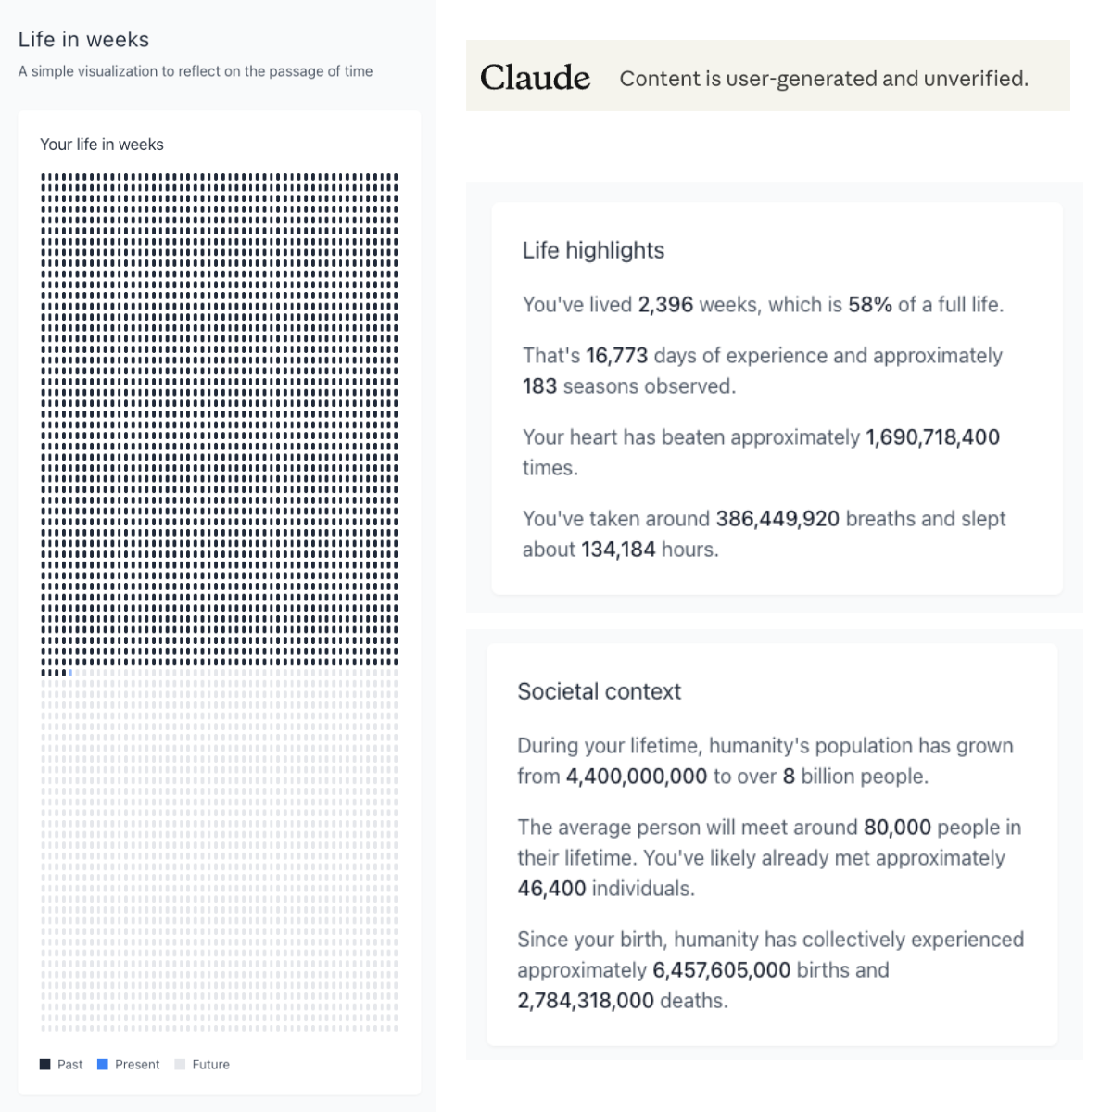The height and width of the screenshot is (1112, 1112).
Task: Select the "Present" legend label
Action: [137, 1065]
